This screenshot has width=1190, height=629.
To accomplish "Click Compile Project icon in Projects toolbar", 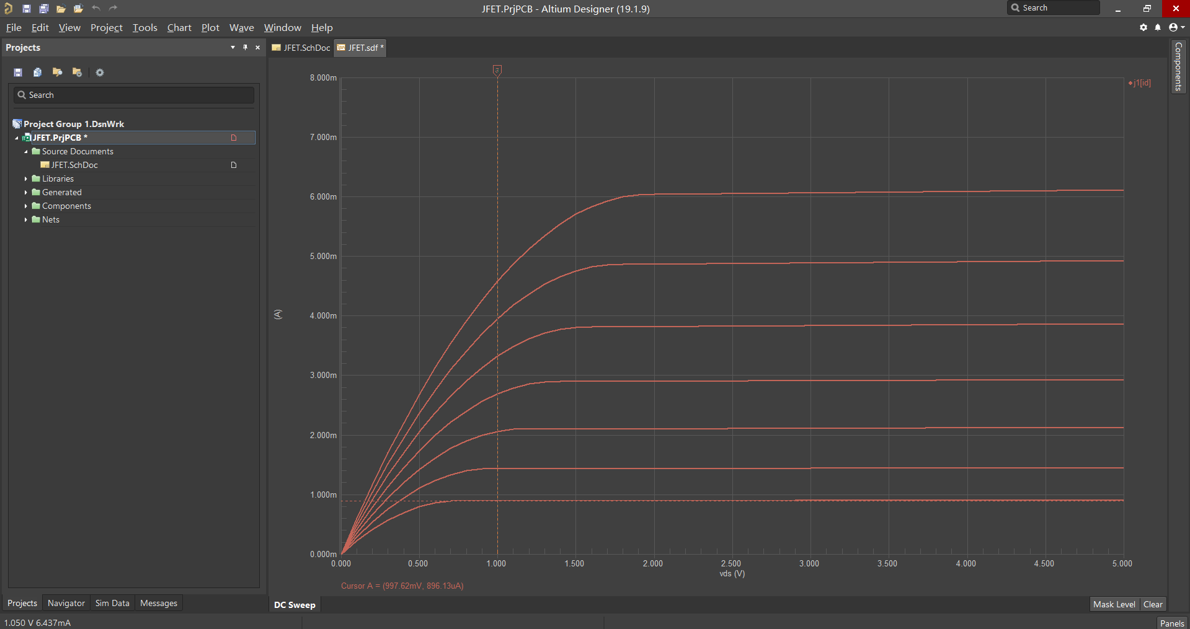I will point(38,73).
